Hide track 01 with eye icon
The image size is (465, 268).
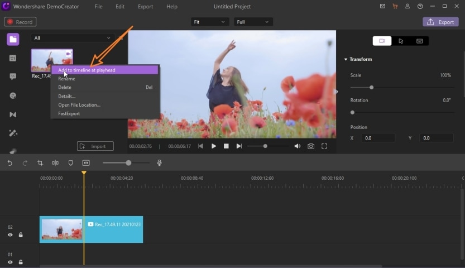tap(10, 262)
